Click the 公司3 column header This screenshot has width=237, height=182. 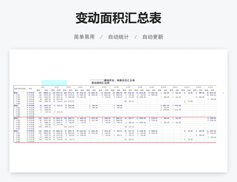80,87
